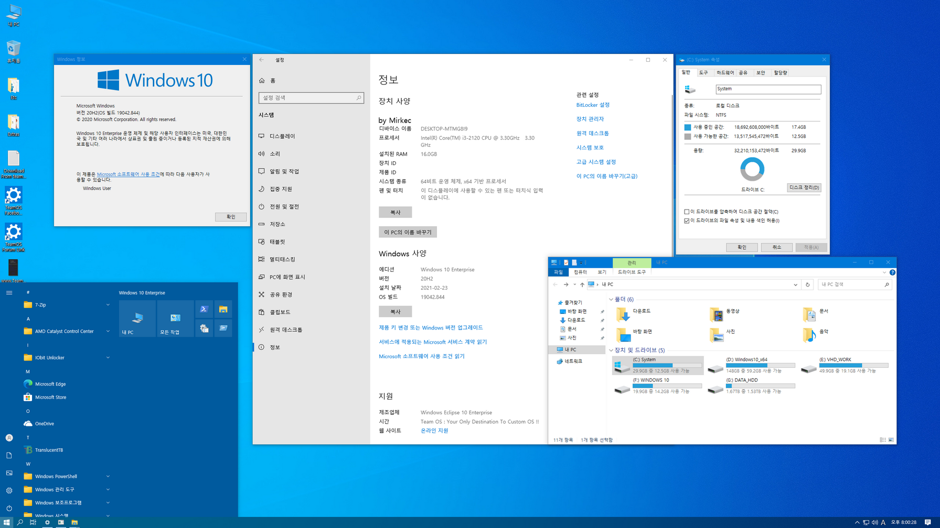Click the Settings home icon
940x528 pixels.
262,81
